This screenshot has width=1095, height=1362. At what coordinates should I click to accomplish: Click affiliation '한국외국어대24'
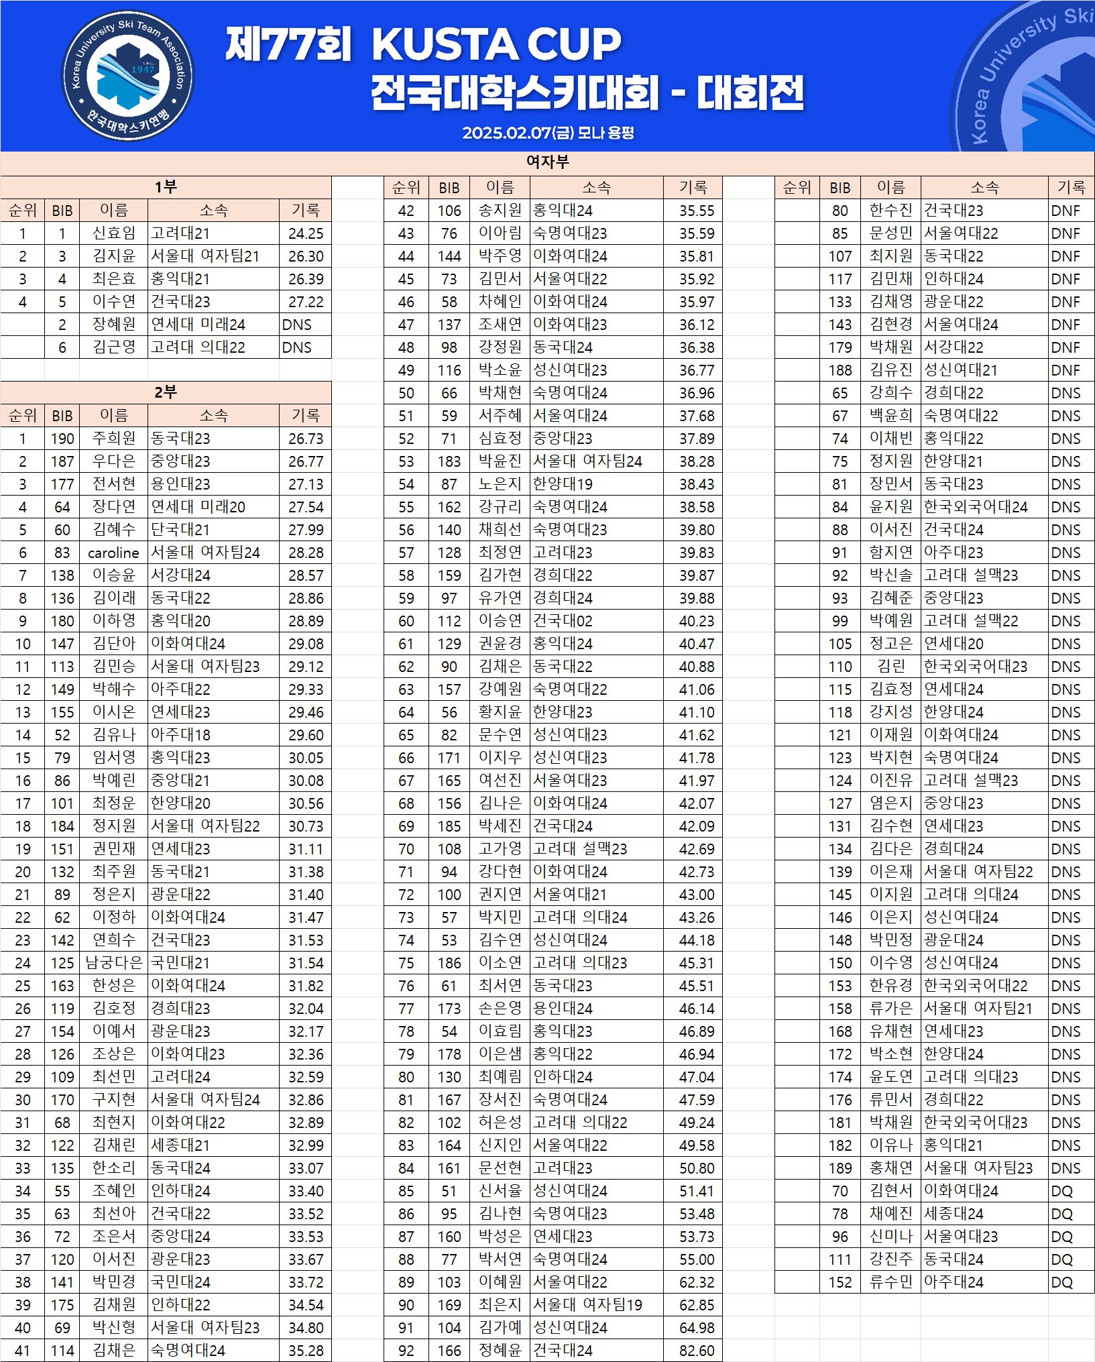pos(984,507)
